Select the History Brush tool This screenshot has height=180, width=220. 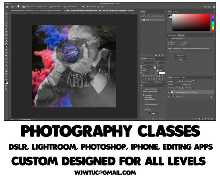click(x=6, y=44)
